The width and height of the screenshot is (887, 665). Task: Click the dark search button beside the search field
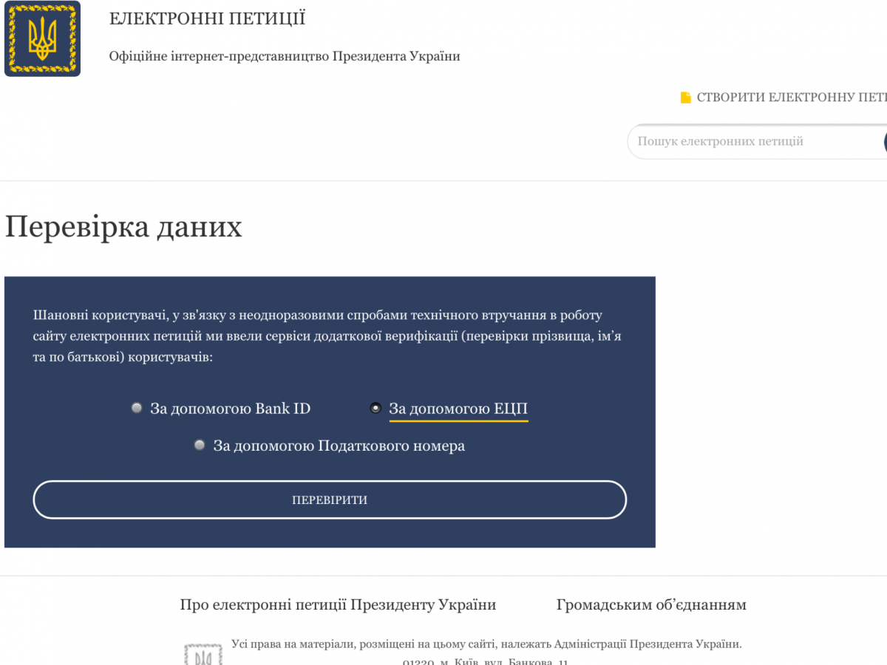click(884, 142)
